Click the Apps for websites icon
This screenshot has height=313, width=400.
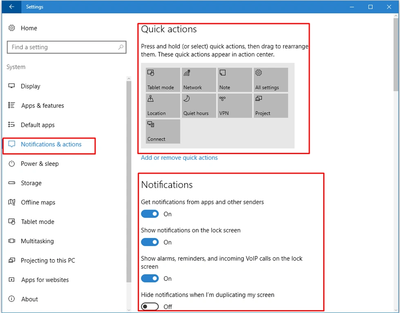tap(12, 280)
